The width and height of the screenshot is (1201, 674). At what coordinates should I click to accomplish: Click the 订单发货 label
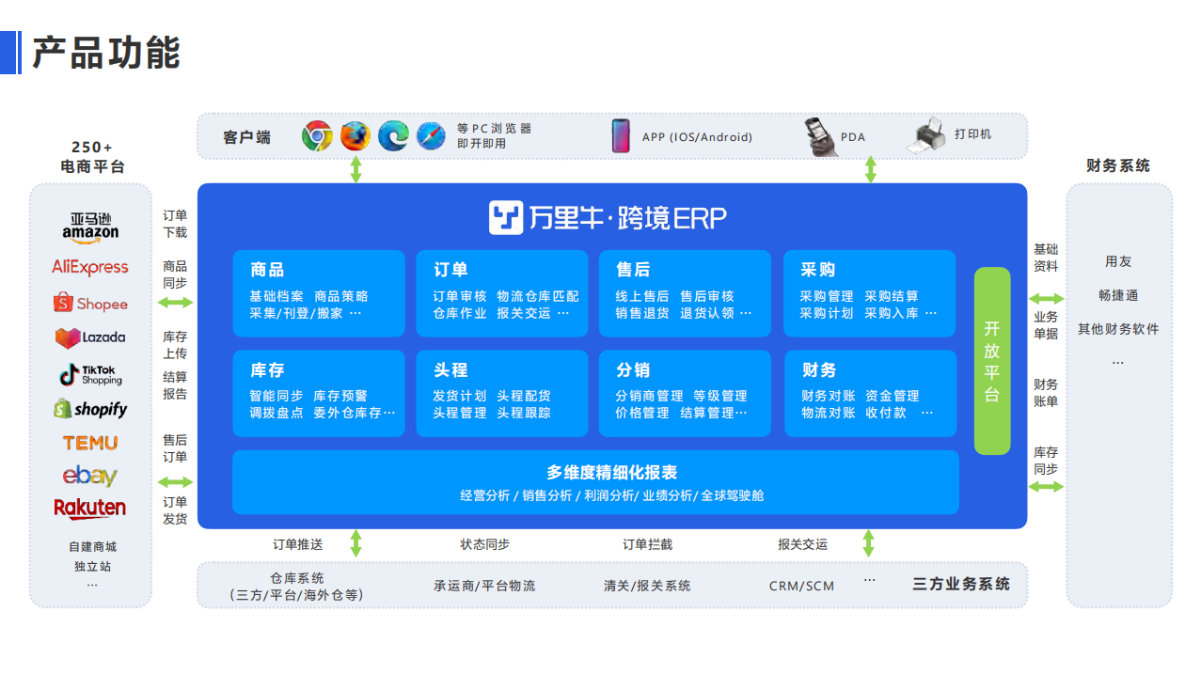point(175,510)
